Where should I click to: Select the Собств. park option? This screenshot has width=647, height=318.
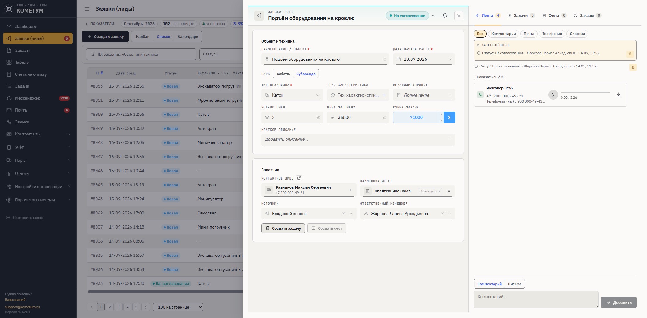tap(283, 74)
